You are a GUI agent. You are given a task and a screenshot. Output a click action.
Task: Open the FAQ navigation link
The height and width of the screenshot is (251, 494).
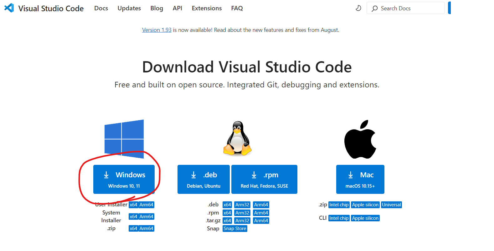point(237,8)
